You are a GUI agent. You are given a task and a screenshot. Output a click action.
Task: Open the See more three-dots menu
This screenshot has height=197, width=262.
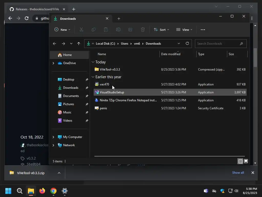[x=203, y=30]
